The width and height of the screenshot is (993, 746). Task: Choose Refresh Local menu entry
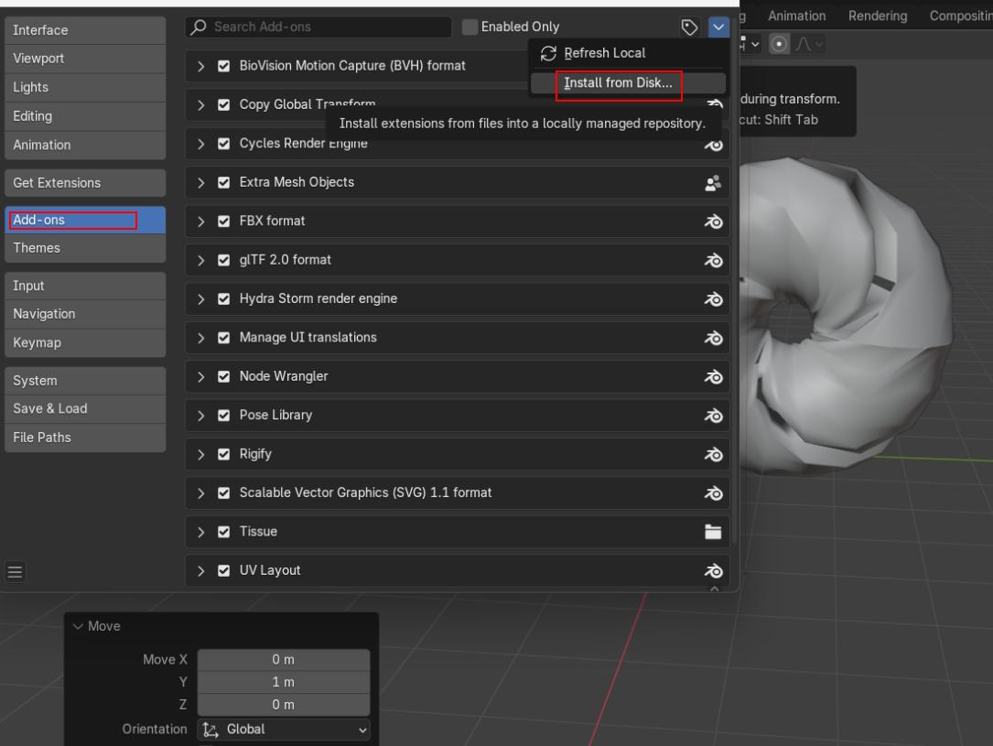pyautogui.click(x=628, y=53)
